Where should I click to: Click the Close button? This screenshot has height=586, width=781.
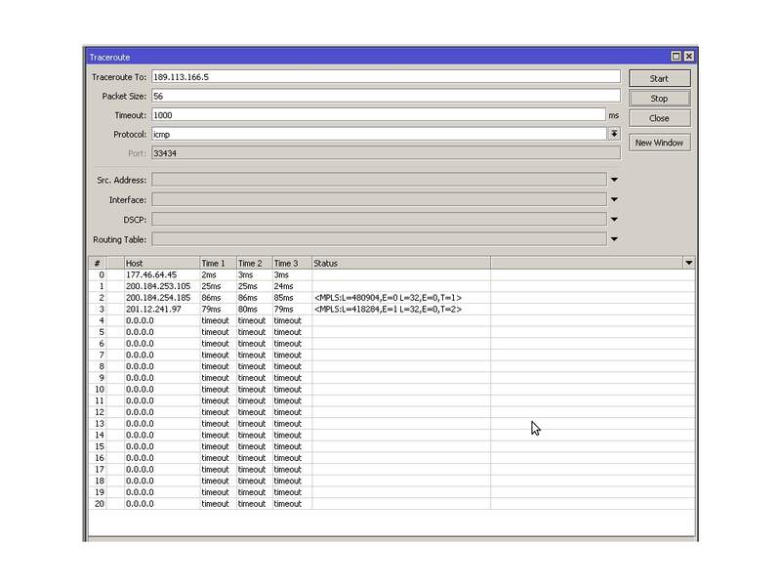pyautogui.click(x=660, y=118)
